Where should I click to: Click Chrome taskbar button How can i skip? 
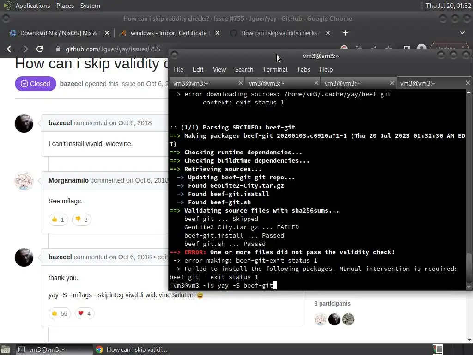tap(132, 349)
